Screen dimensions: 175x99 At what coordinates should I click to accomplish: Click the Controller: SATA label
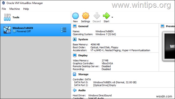coord(82,79)
